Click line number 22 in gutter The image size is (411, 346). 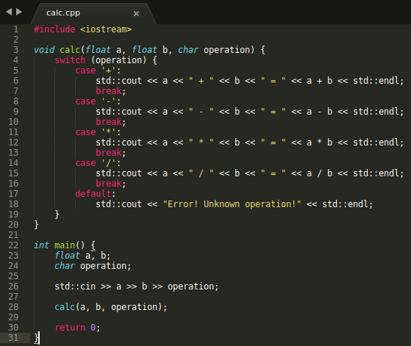pos(13,245)
